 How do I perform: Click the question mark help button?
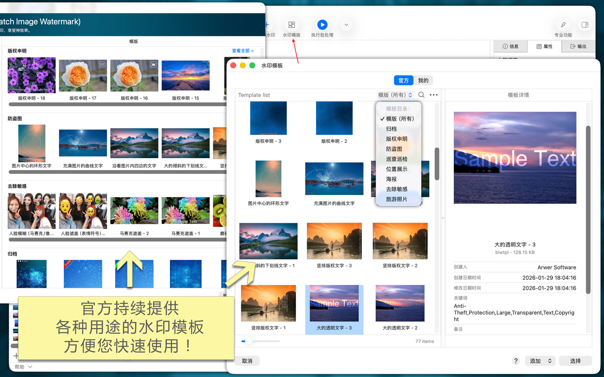click(516, 361)
